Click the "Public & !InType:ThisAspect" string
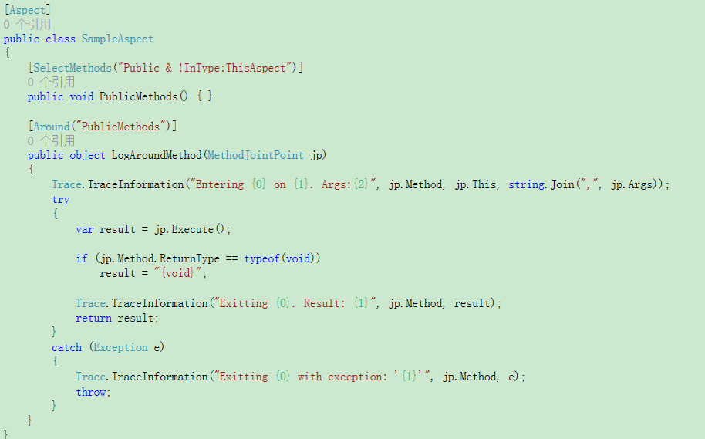 (204, 68)
